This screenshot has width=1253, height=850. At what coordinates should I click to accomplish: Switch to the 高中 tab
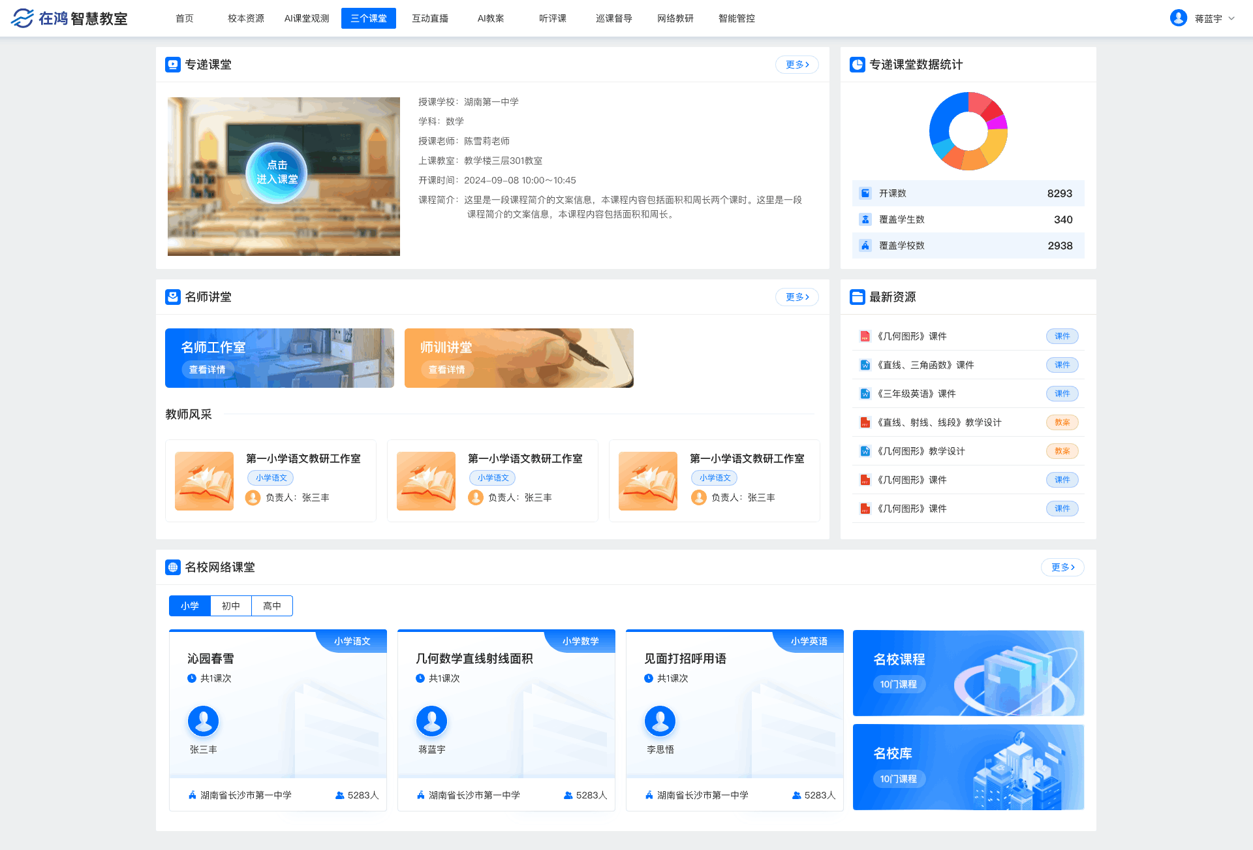[272, 606]
